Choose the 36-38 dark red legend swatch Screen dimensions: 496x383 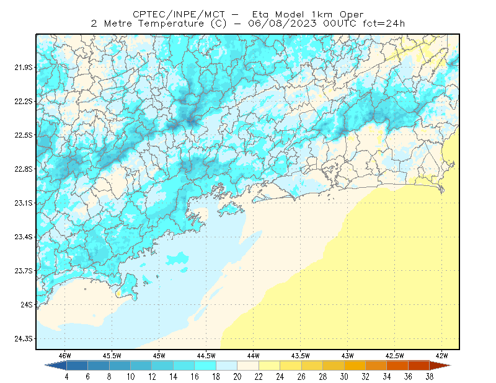pyautogui.click(x=419, y=366)
